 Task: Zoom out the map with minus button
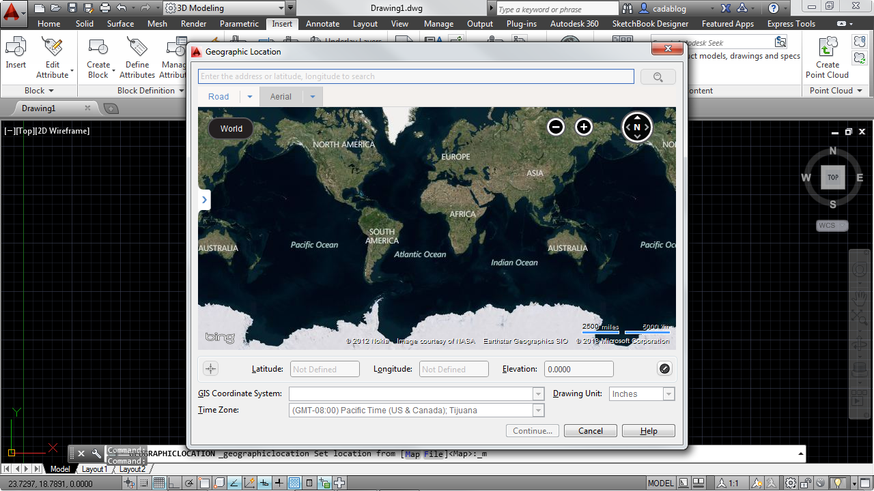[x=556, y=127]
